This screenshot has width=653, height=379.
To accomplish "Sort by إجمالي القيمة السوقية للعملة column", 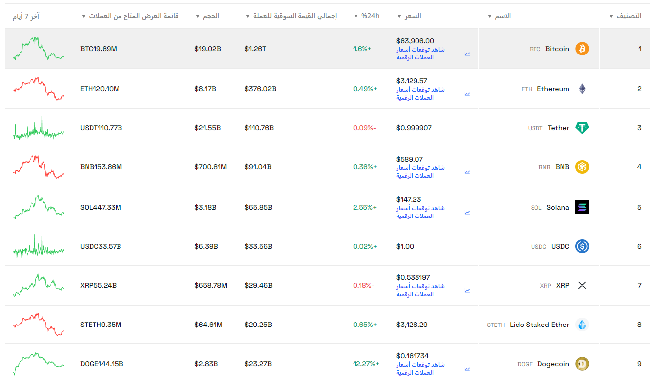I will (x=292, y=16).
